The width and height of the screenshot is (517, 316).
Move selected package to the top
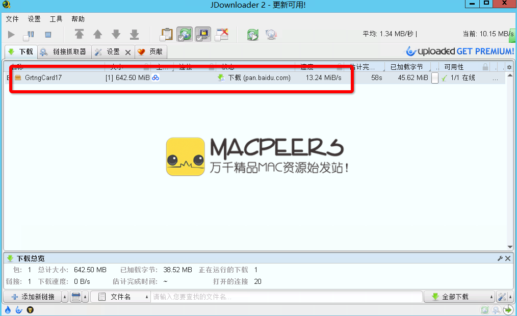tap(79, 34)
